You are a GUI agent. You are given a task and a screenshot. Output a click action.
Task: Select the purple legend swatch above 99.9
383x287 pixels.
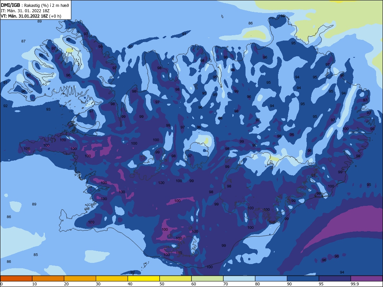[367, 279]
